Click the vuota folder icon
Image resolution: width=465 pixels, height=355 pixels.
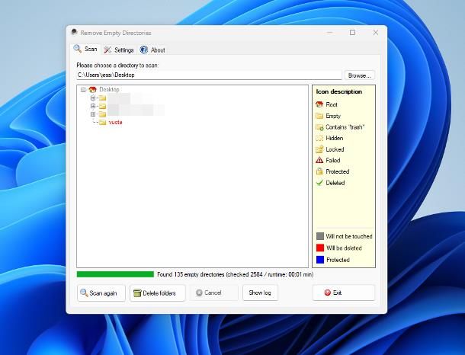[x=102, y=122]
